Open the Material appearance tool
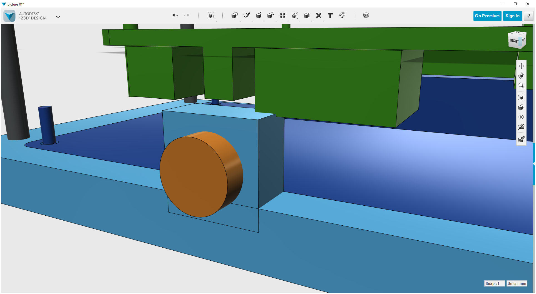This screenshot has height=294, width=536. tap(366, 16)
